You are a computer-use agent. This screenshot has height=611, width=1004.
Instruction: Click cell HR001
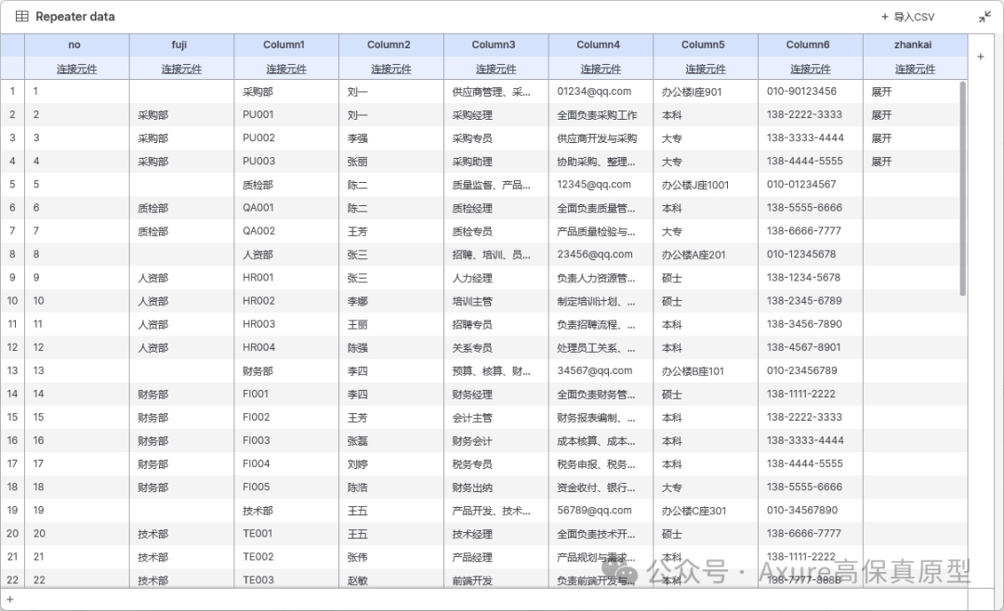286,278
